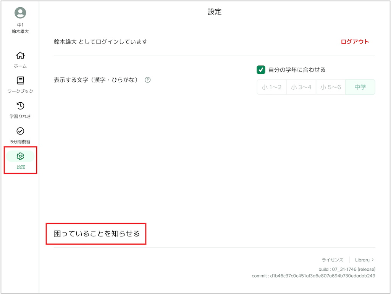The height and width of the screenshot is (294, 391).
Task: Click the commit hash text
Action: coord(313,276)
